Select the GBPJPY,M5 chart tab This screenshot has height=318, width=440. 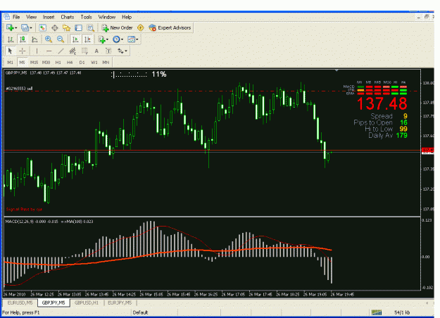(x=54, y=303)
